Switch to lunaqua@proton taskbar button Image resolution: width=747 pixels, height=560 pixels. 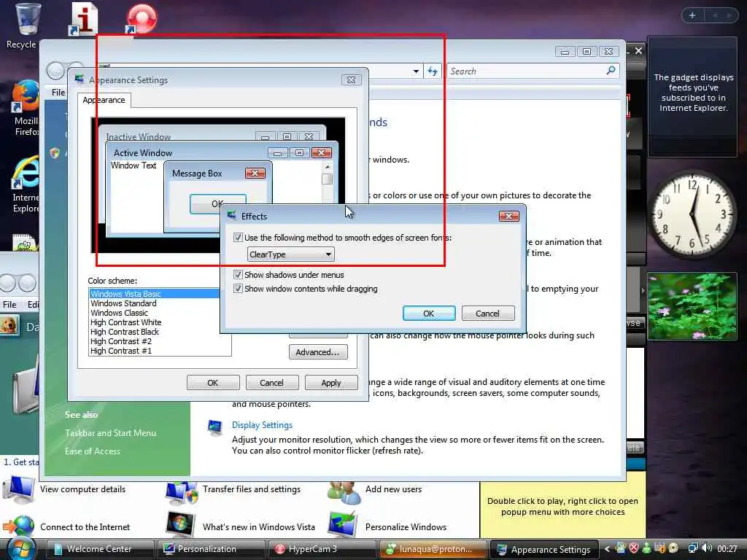(x=433, y=549)
